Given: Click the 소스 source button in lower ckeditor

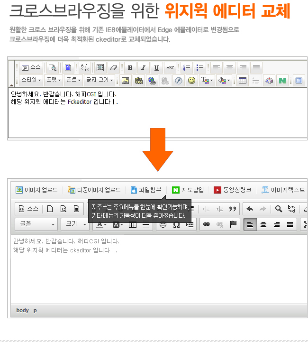Looking at the screenshot, I should (28, 209).
